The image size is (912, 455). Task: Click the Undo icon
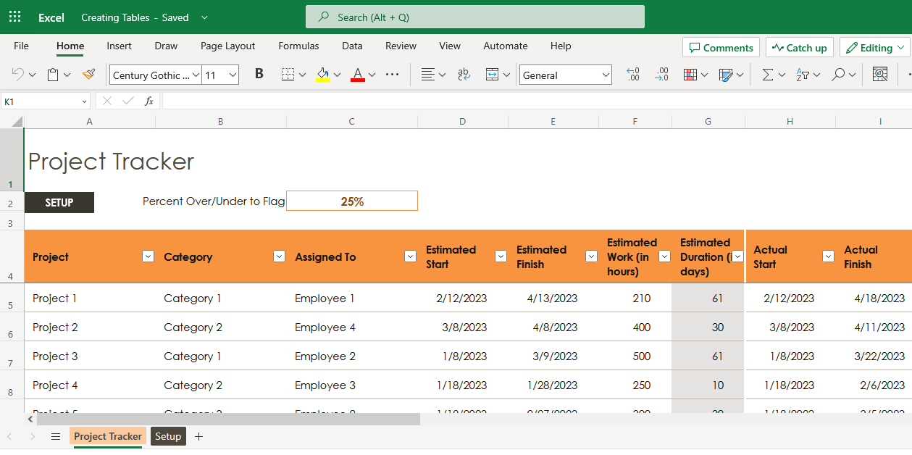[x=17, y=75]
